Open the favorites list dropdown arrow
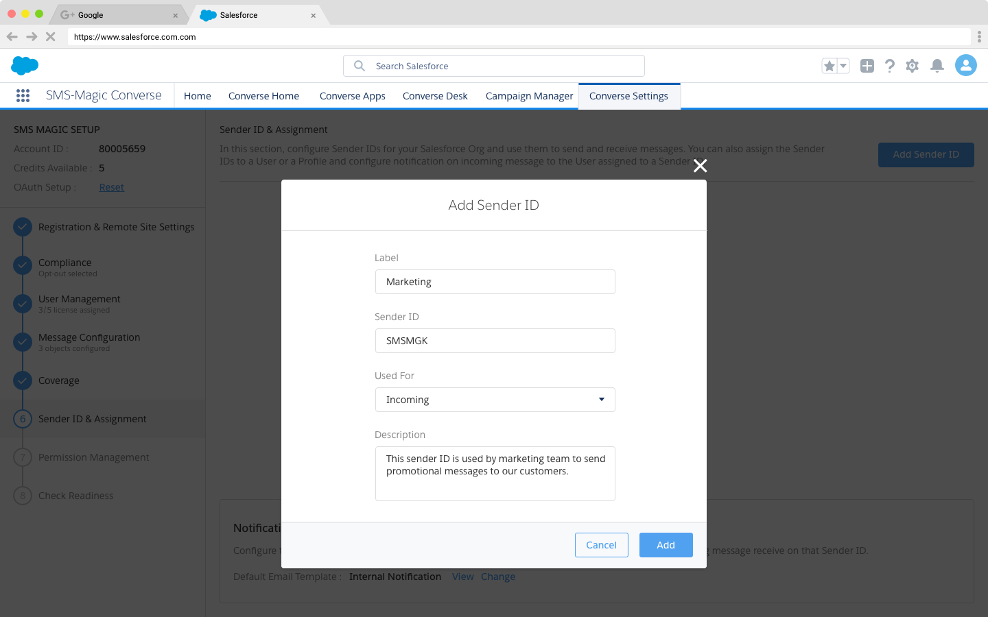Image resolution: width=988 pixels, height=617 pixels. (x=843, y=66)
